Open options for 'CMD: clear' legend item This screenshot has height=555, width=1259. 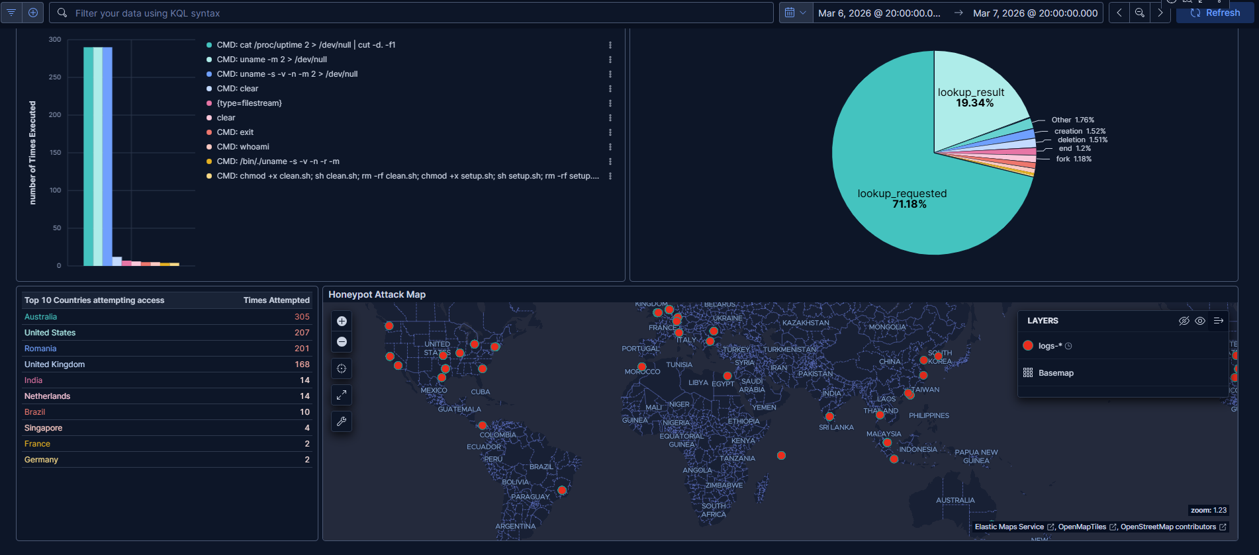tap(610, 89)
